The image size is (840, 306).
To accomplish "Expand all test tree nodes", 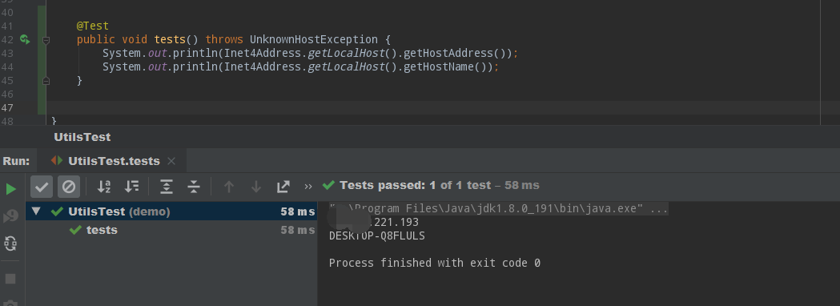I will [167, 187].
